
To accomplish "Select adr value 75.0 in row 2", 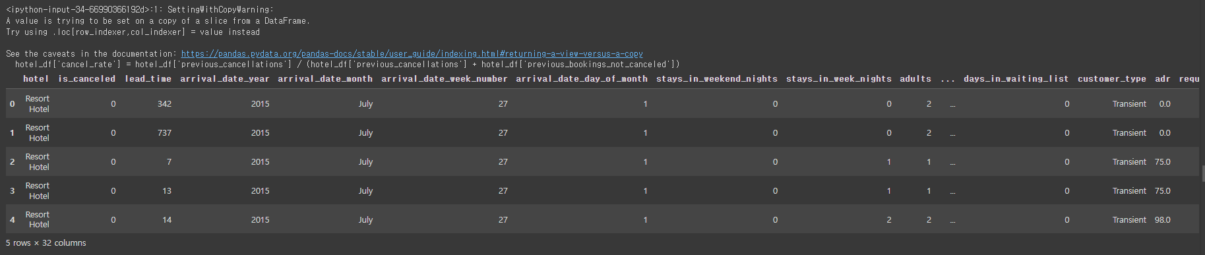I will coord(1163,161).
